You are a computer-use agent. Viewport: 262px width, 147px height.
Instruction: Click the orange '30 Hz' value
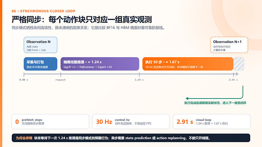104,122
